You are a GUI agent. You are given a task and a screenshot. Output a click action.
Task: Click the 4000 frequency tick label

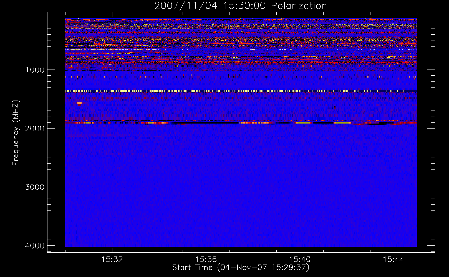35,246
